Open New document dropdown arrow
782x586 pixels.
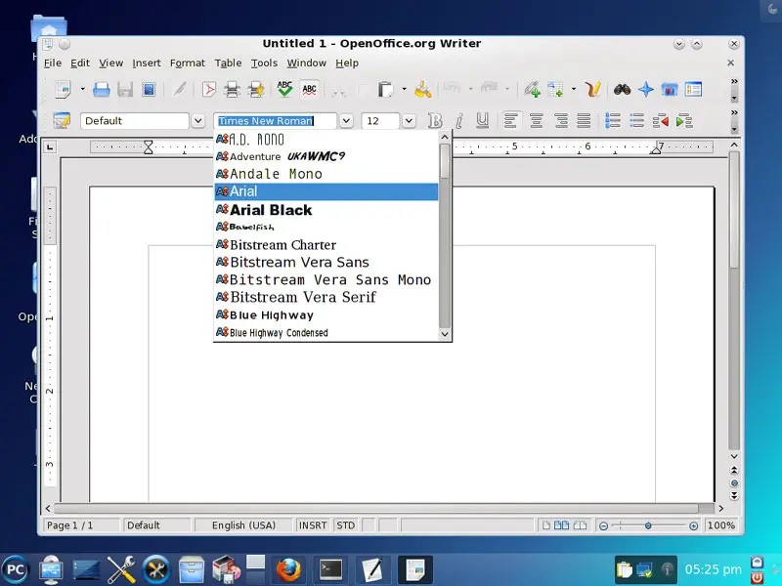(82, 90)
